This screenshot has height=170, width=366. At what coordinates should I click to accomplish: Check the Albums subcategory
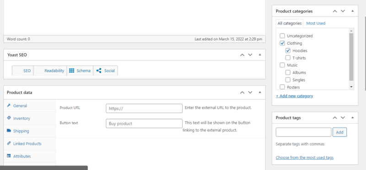288,72
